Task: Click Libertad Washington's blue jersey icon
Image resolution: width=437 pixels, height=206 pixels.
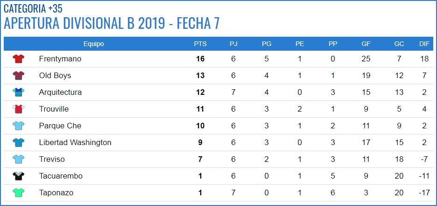Action: click(x=19, y=143)
